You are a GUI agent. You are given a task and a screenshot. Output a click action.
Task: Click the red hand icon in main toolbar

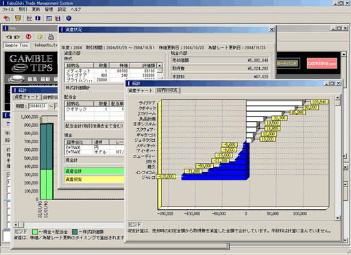[7, 18]
